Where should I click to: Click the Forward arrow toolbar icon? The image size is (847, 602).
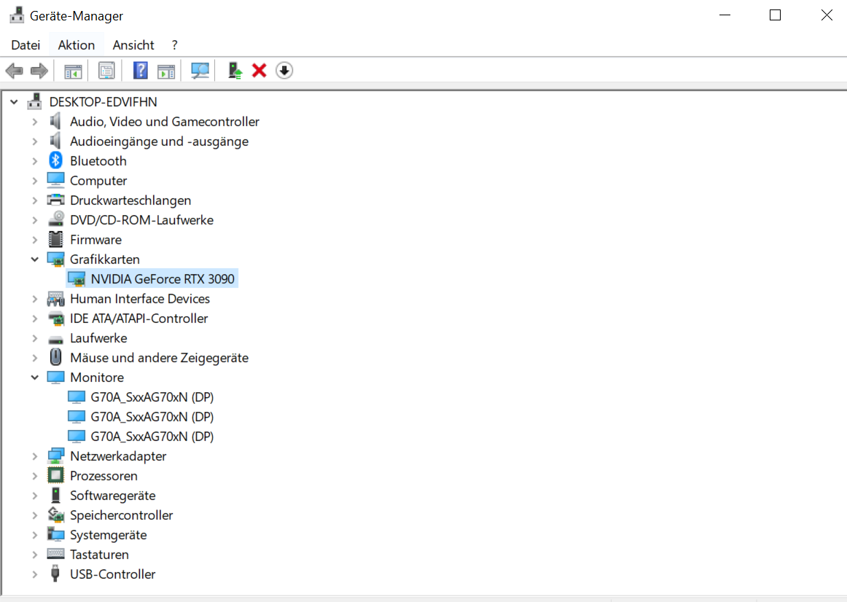[39, 71]
